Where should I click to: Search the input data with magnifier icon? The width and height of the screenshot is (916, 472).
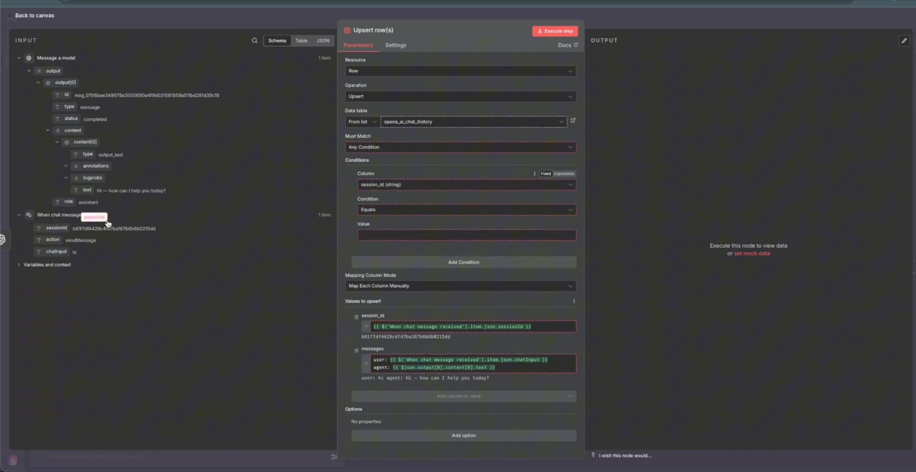254,40
